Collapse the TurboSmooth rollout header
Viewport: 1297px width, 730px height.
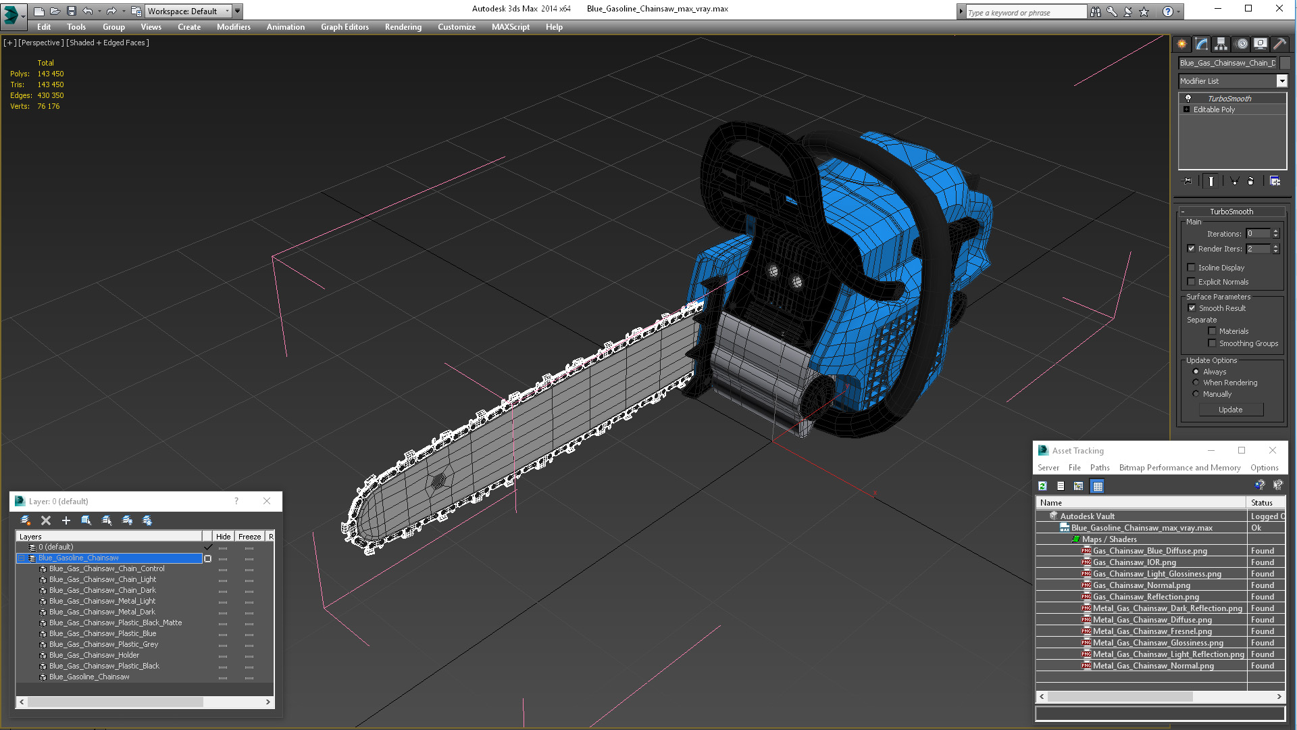(1231, 212)
